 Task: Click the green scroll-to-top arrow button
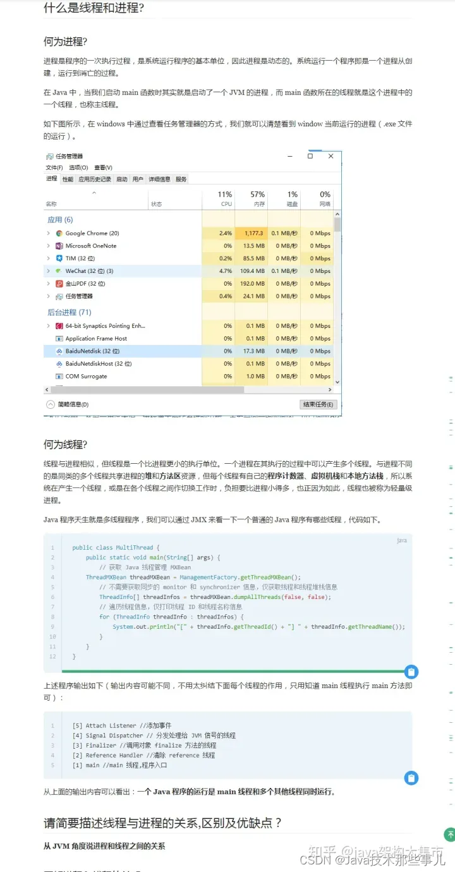pyautogui.click(x=449, y=835)
